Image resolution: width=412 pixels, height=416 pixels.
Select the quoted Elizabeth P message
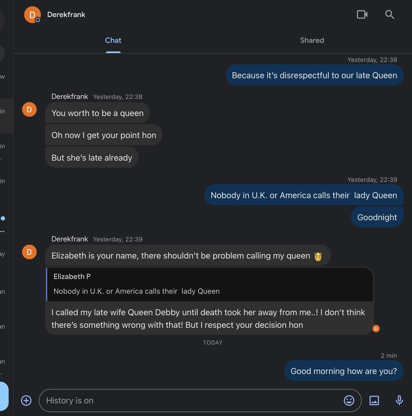click(209, 284)
